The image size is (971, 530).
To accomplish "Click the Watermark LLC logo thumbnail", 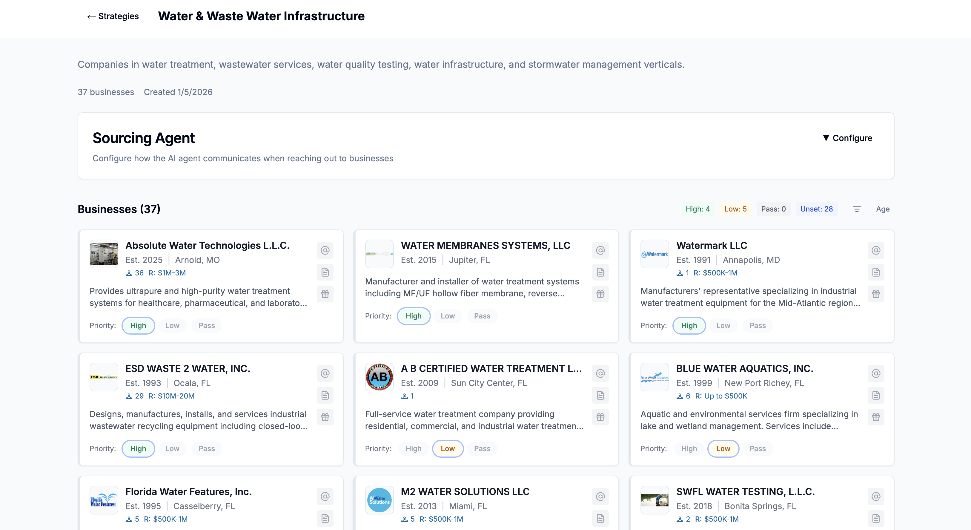I will (654, 254).
